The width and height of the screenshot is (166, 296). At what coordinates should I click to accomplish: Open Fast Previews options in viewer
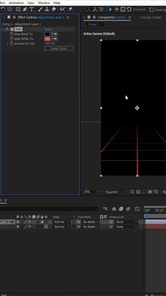(132, 192)
